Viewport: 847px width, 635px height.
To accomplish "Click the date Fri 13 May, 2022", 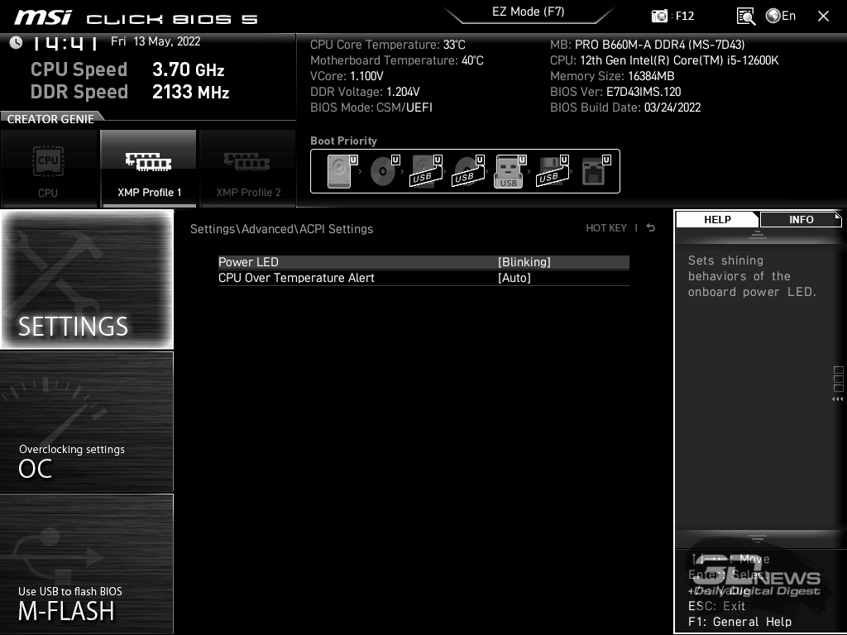I will 156,41.
